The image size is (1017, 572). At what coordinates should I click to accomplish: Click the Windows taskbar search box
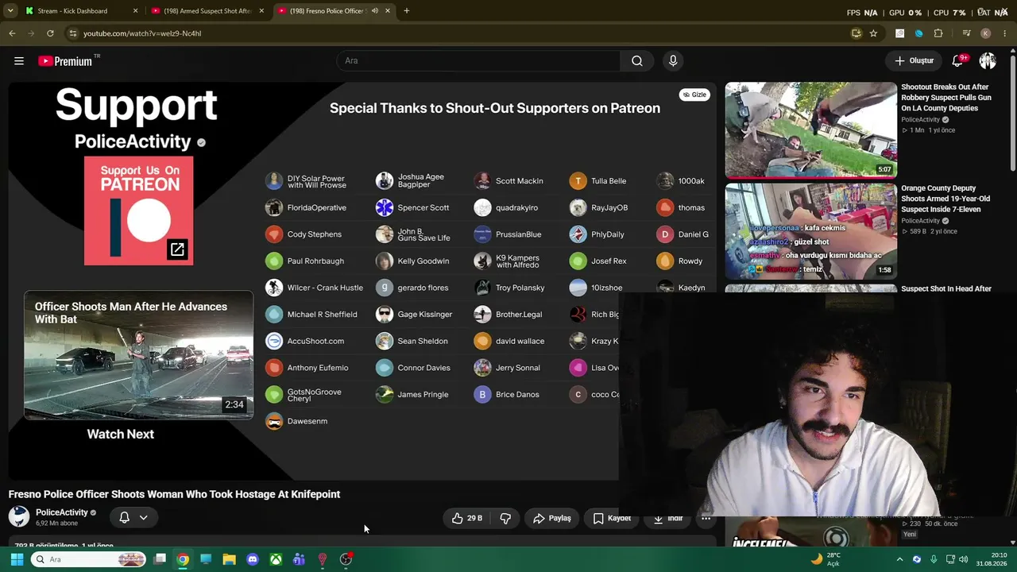click(x=88, y=559)
